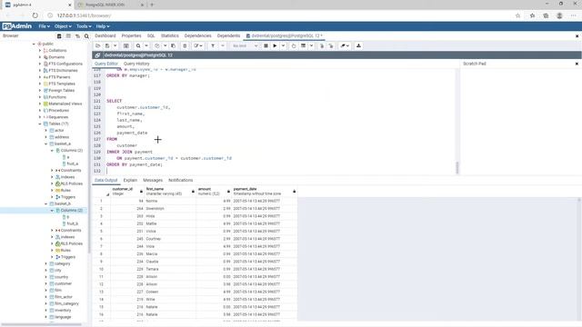
Task: Switch to the Dashboard tab
Action: click(105, 36)
